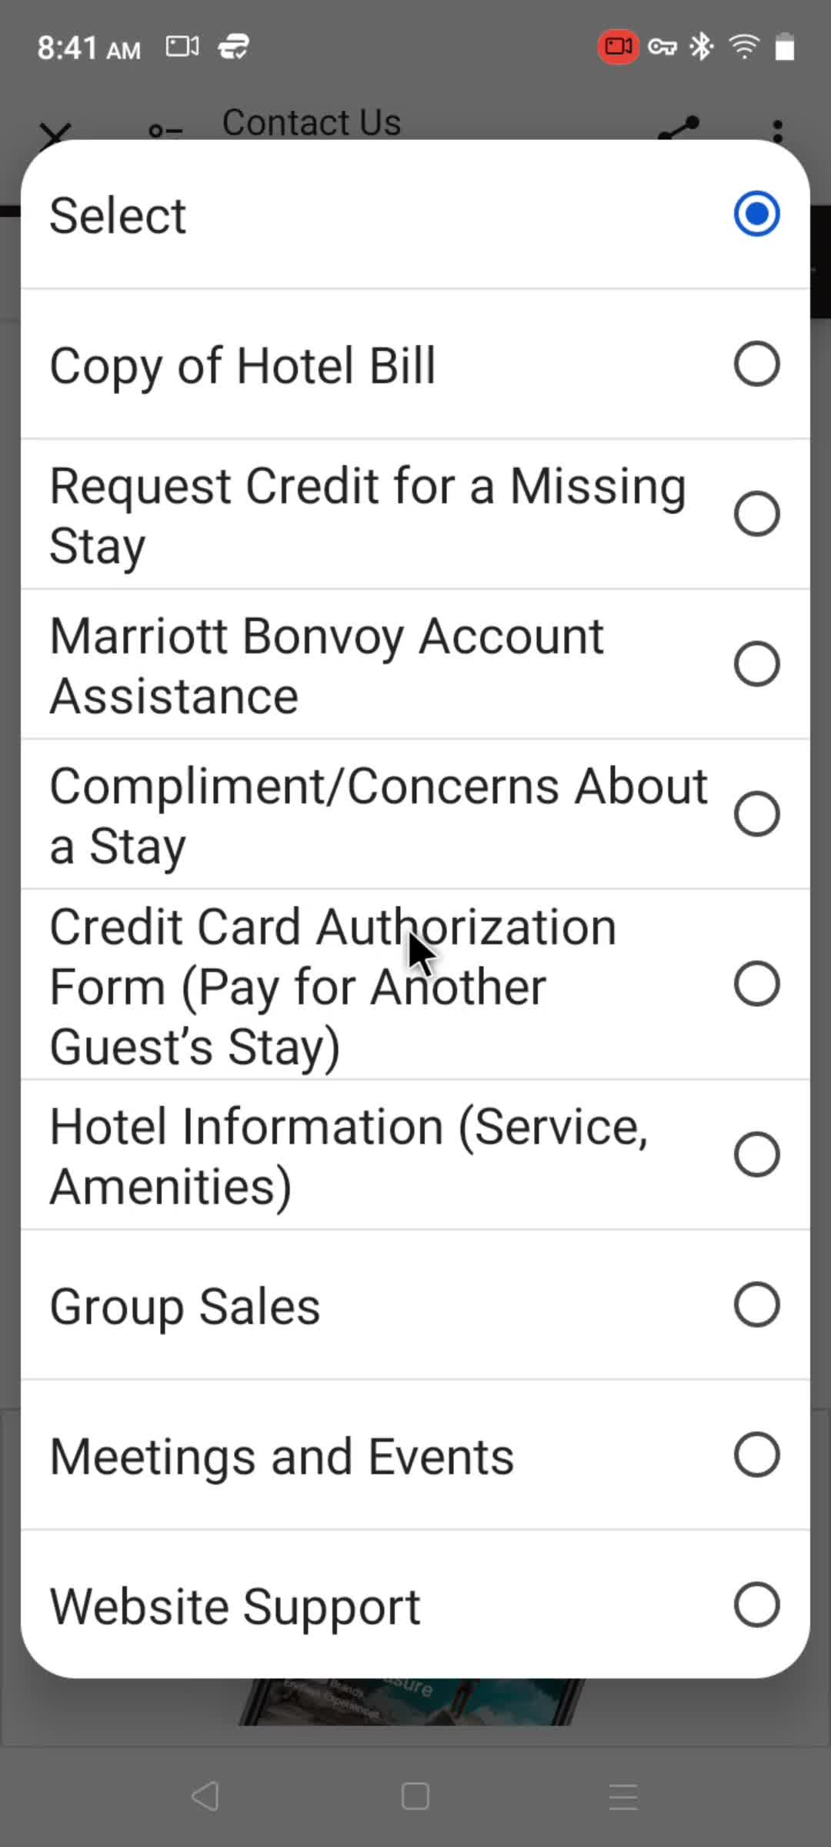Tap the share icon in the top bar

[x=679, y=129]
